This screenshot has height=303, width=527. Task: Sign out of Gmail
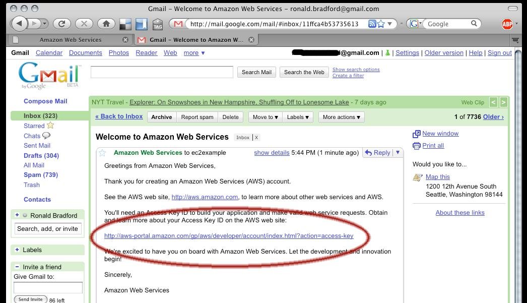click(x=499, y=53)
